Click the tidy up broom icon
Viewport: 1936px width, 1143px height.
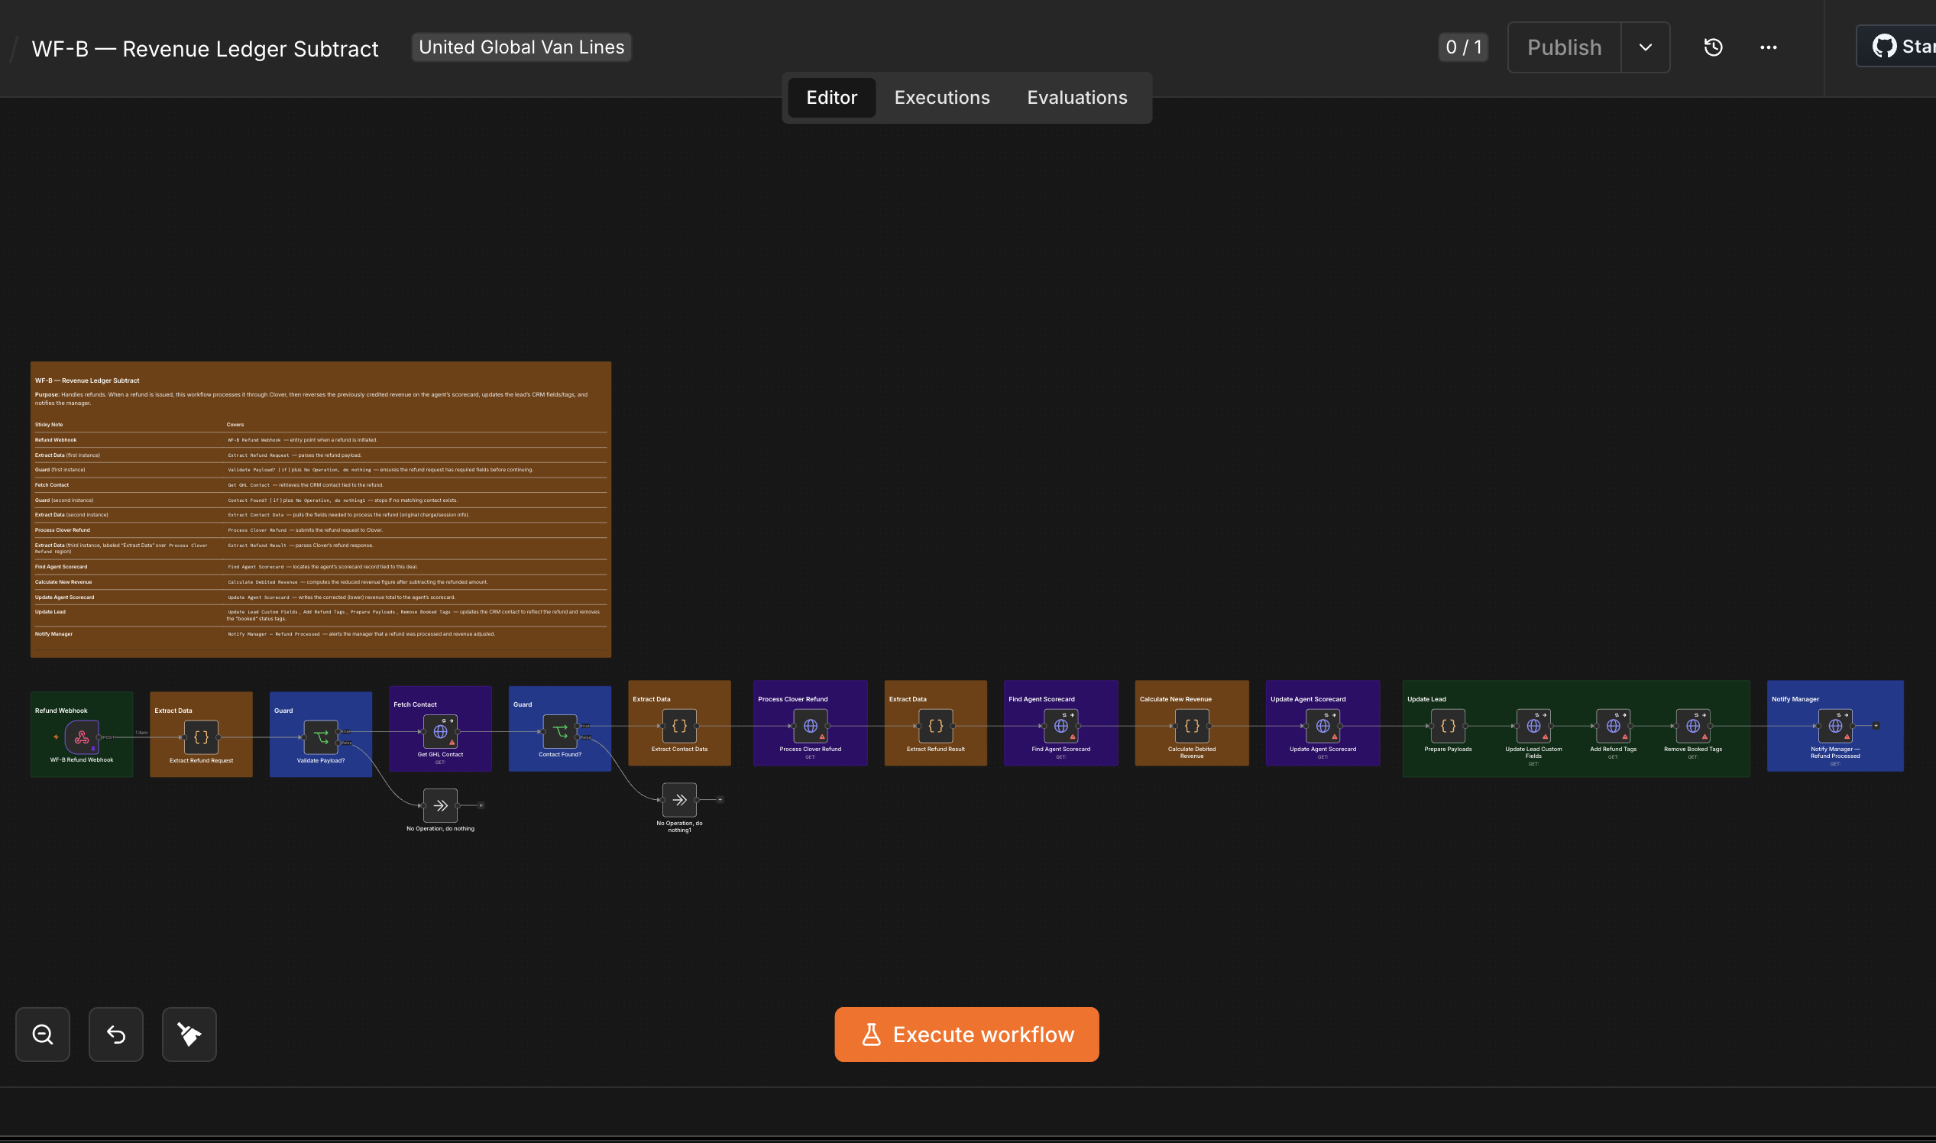[189, 1035]
